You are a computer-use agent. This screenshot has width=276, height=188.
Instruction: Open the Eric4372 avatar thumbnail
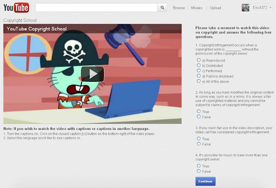[x=245, y=8]
